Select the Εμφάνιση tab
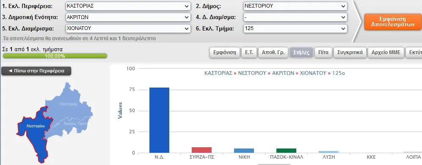This screenshot has height=165, width=422. coord(224,52)
